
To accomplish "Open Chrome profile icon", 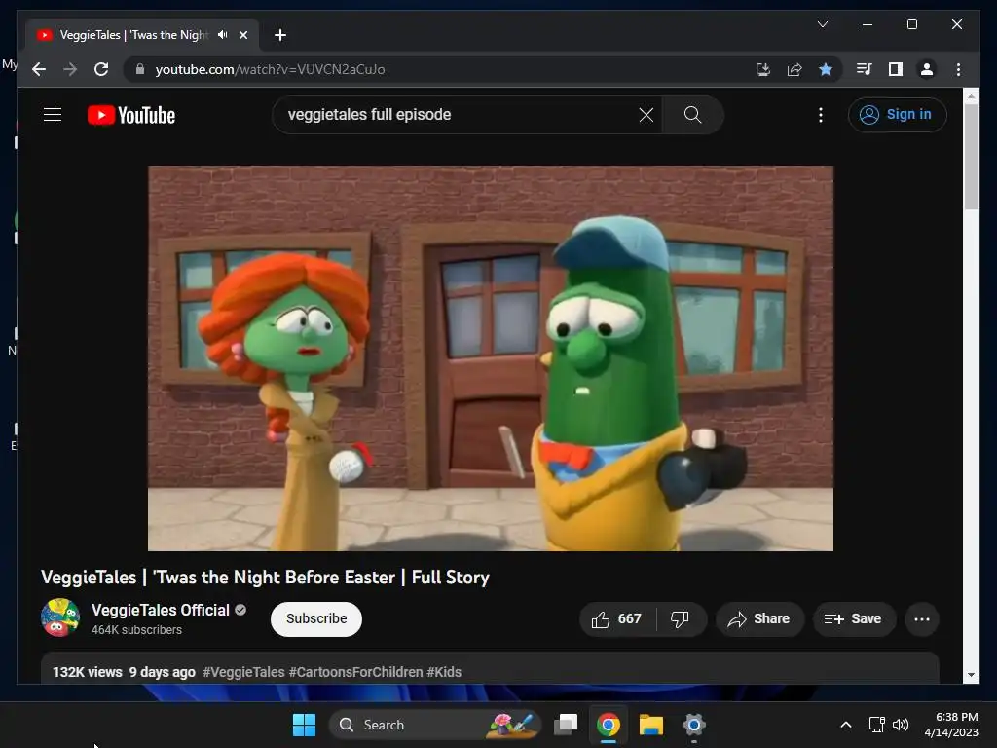I will pyautogui.click(x=927, y=69).
